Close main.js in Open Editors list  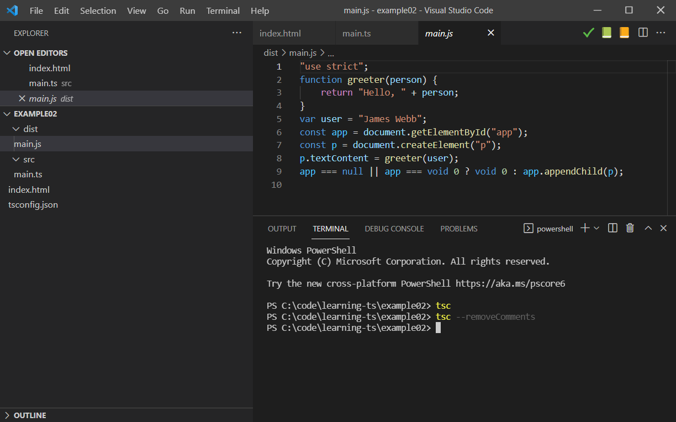[x=22, y=98]
